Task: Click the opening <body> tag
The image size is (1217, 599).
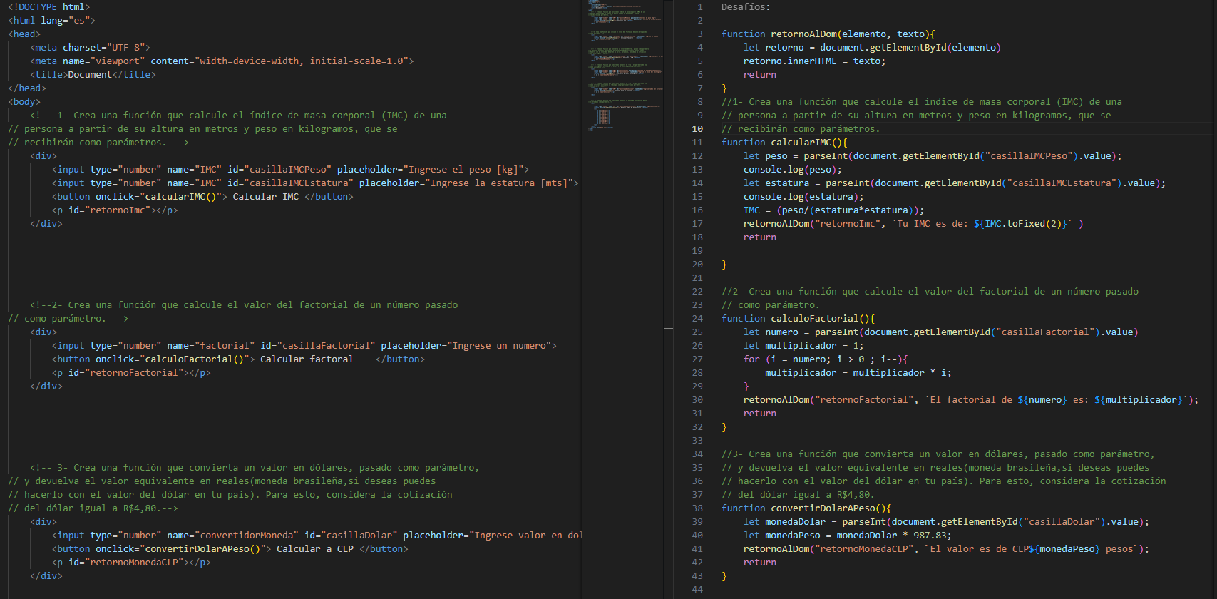Action: click(x=24, y=102)
